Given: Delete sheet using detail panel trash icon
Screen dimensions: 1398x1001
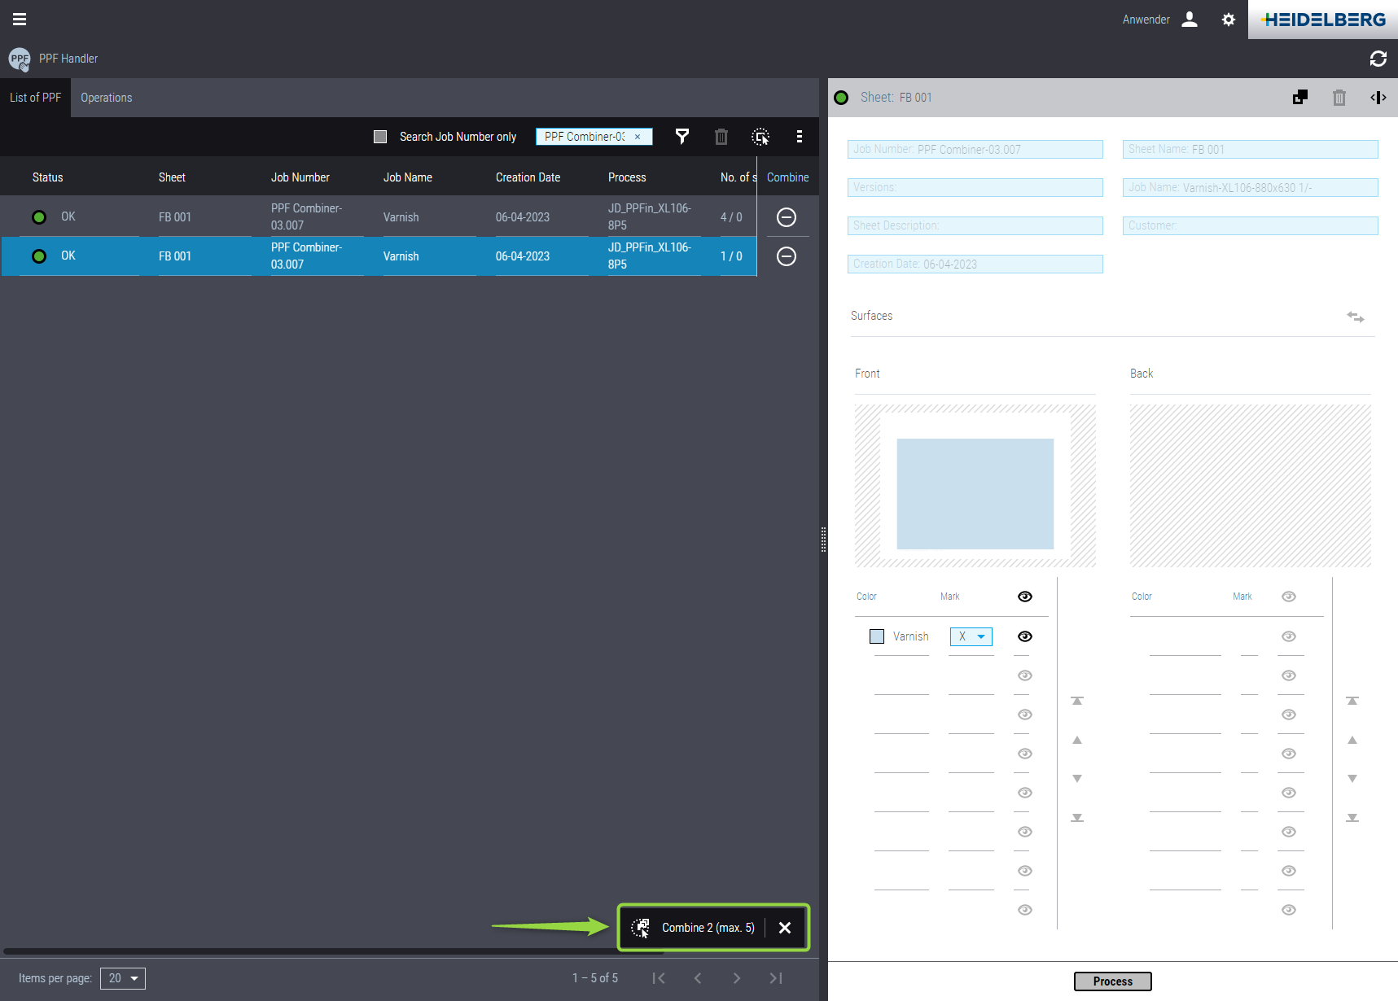Looking at the screenshot, I should click(1339, 98).
